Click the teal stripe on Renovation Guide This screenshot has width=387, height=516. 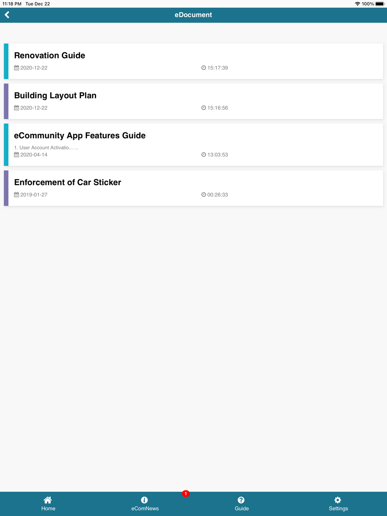(x=6, y=62)
